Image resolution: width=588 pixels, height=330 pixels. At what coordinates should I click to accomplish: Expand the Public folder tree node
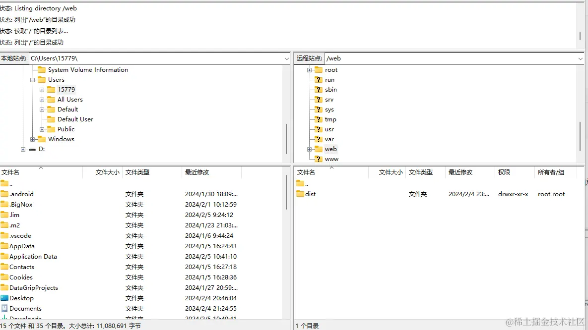click(x=42, y=130)
